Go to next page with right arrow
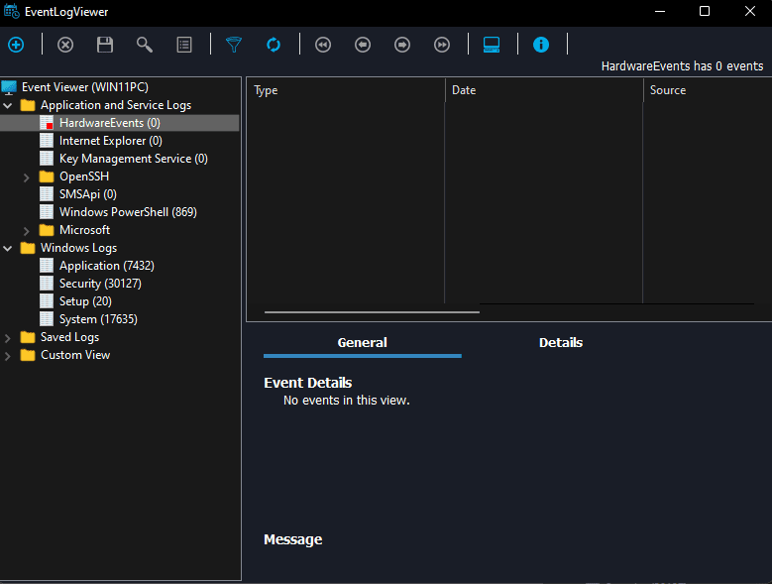 pos(402,45)
